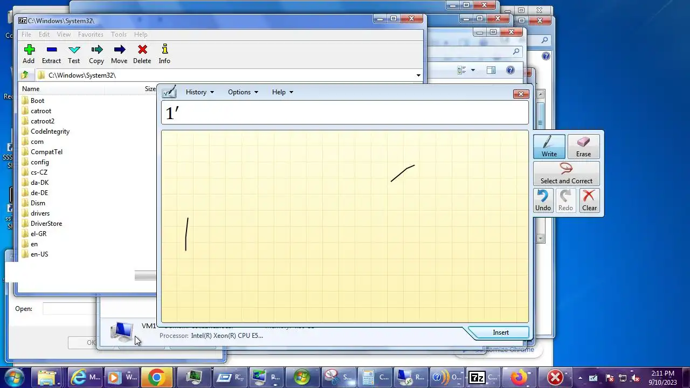690x388 pixels.
Task: Click the Math Input Panel app icon
Action: pos(169,92)
